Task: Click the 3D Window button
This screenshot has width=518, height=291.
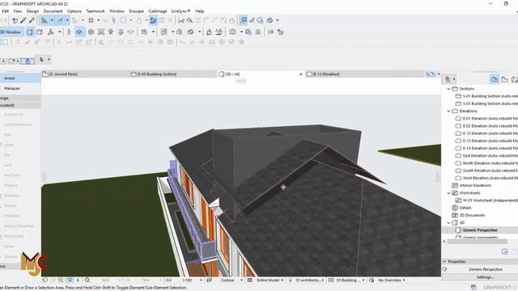Action: (x=11, y=32)
